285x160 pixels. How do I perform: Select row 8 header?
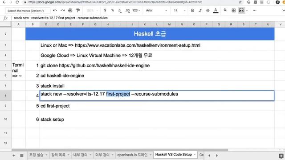point(5,96)
